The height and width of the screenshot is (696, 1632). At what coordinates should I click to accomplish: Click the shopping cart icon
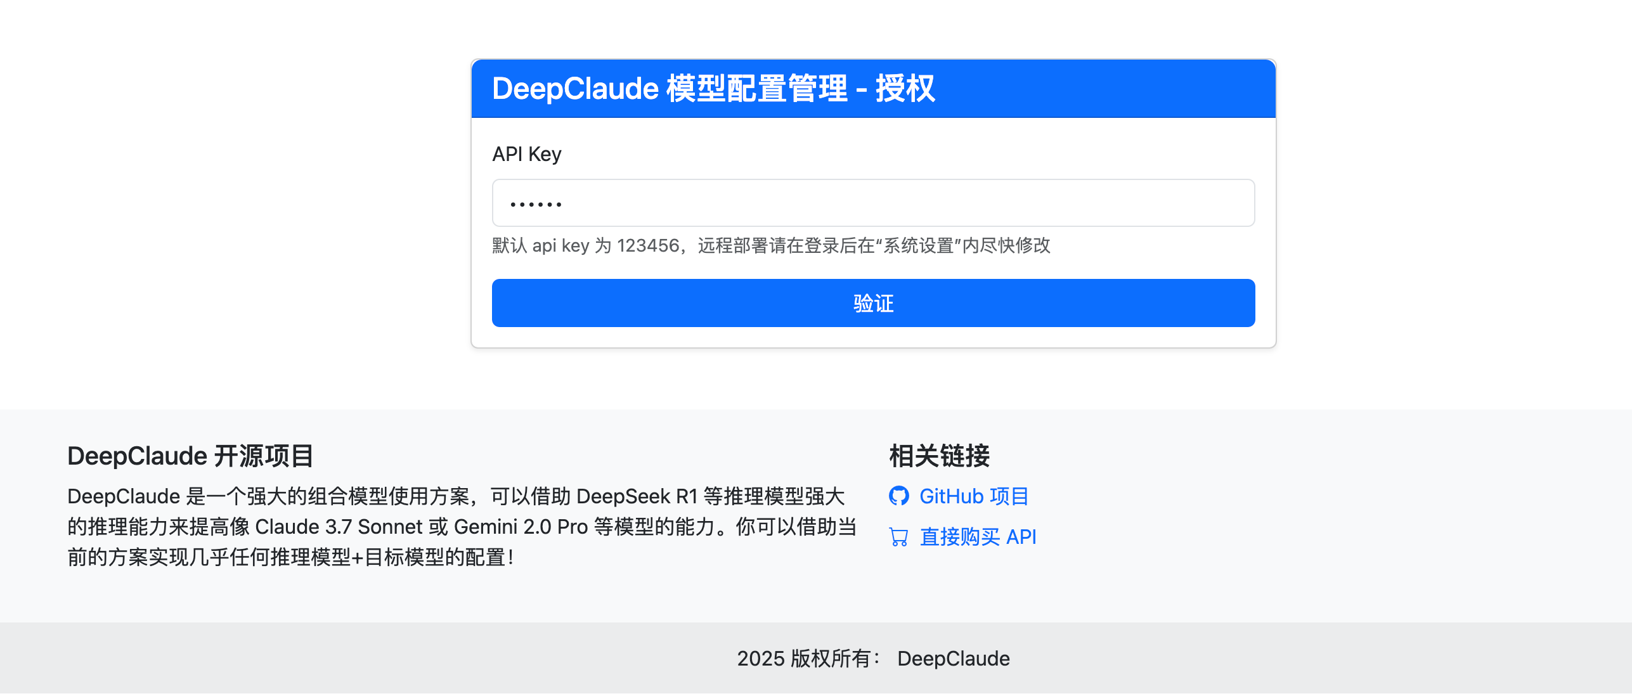(898, 537)
